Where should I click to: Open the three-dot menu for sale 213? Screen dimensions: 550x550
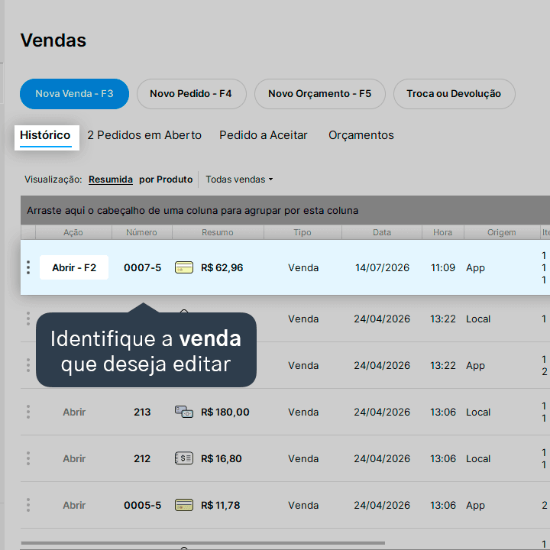28,412
